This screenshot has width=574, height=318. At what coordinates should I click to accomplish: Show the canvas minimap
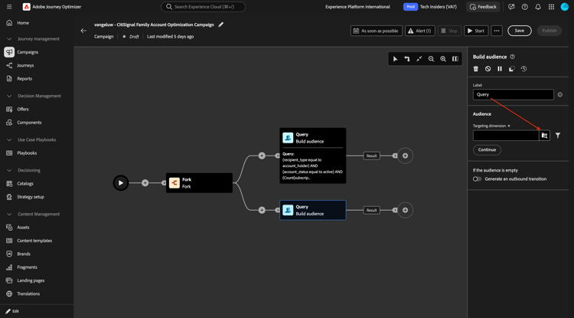[x=455, y=59]
